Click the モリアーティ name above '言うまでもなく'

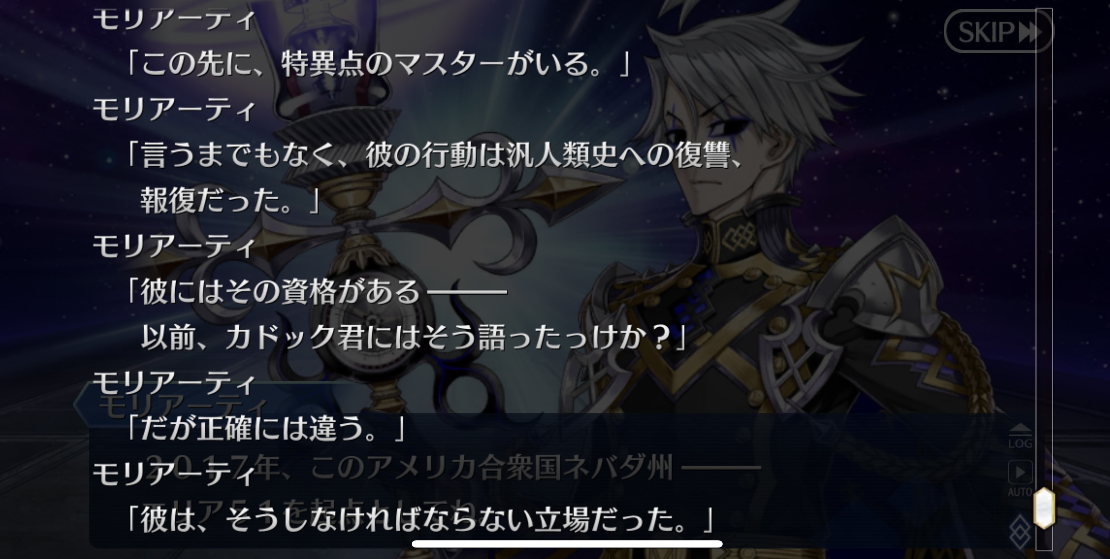[x=174, y=109]
